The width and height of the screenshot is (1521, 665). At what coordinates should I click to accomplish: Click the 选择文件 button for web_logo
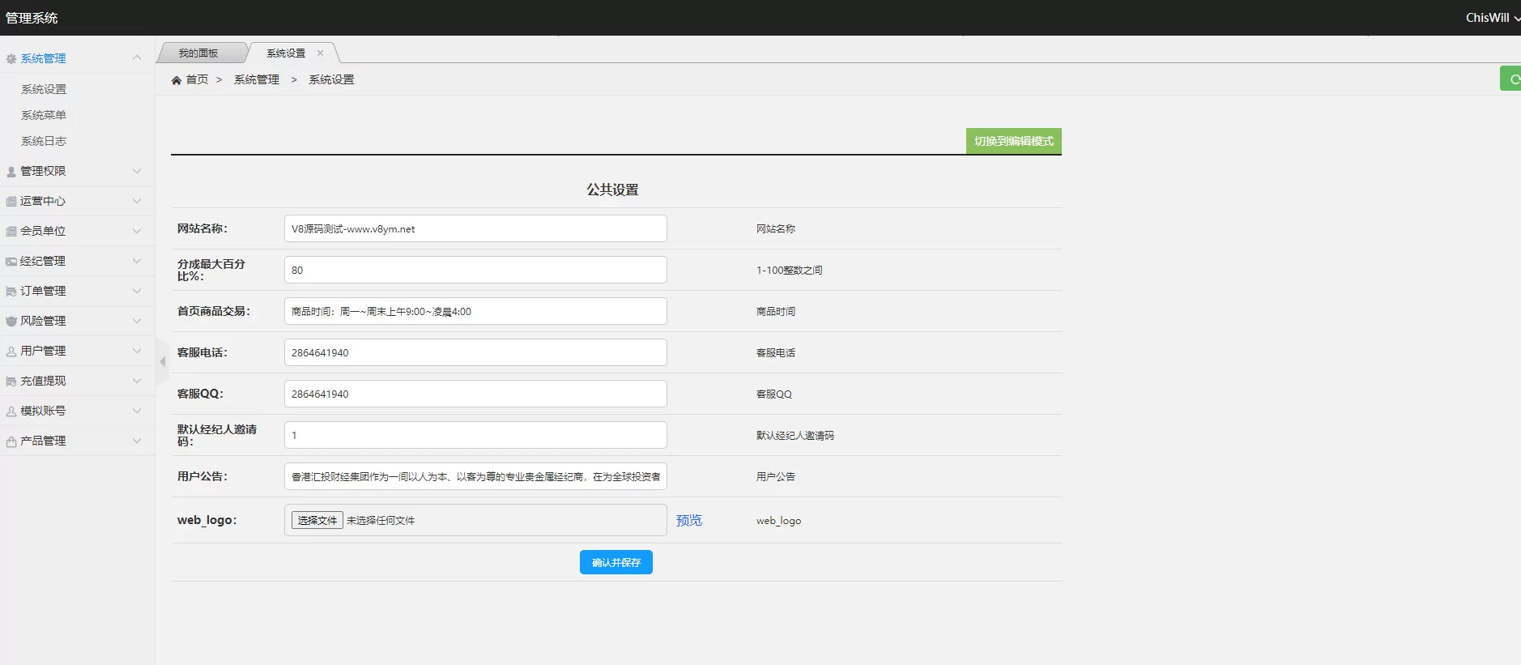(x=317, y=520)
